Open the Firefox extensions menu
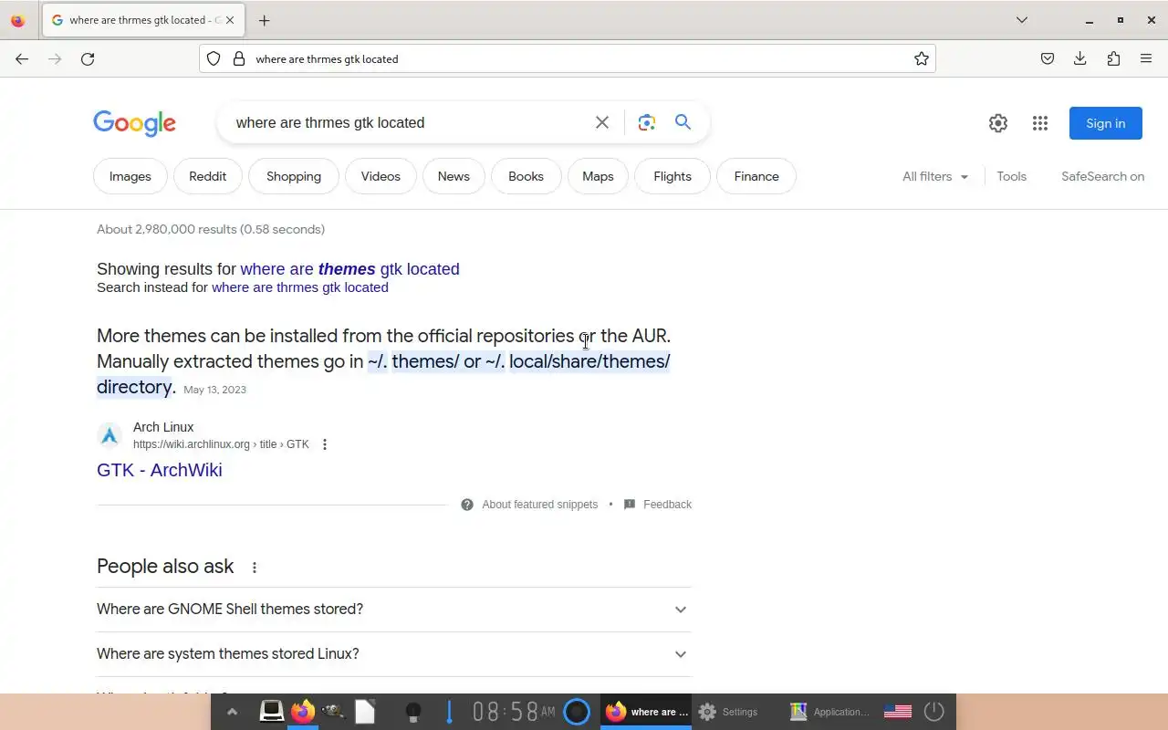 1113,58
